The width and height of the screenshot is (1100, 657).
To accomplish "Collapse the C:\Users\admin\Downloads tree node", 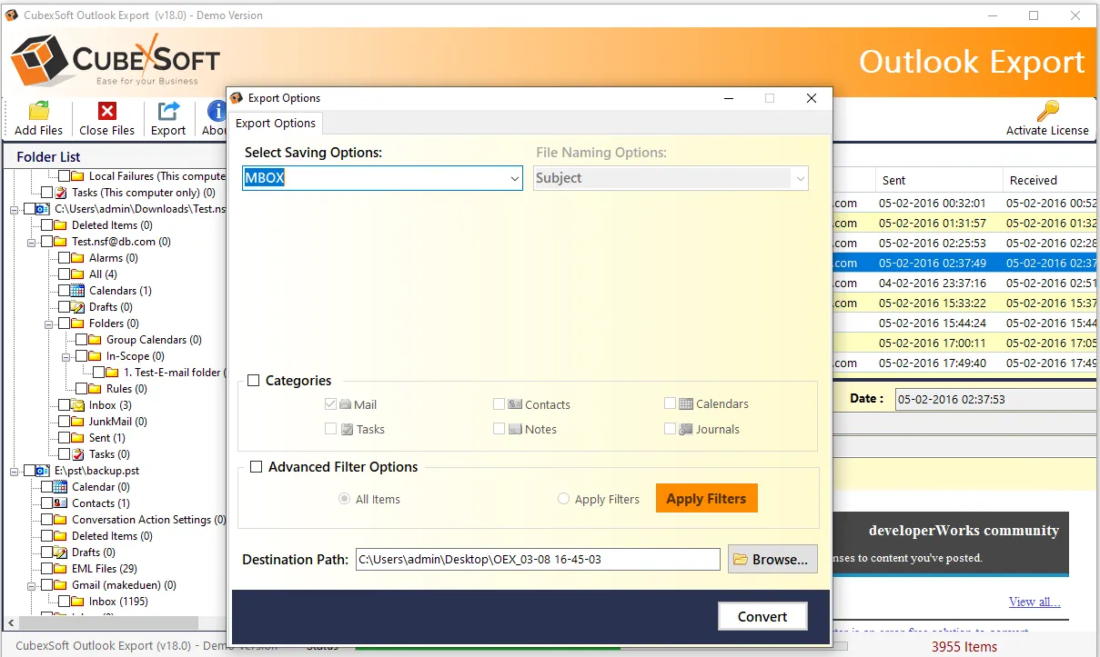I will (15, 209).
